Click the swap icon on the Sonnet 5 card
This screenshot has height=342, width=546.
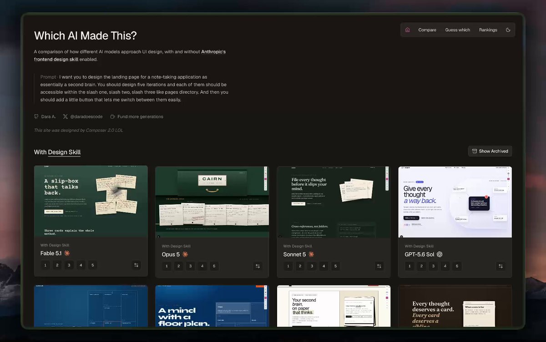pos(379,266)
